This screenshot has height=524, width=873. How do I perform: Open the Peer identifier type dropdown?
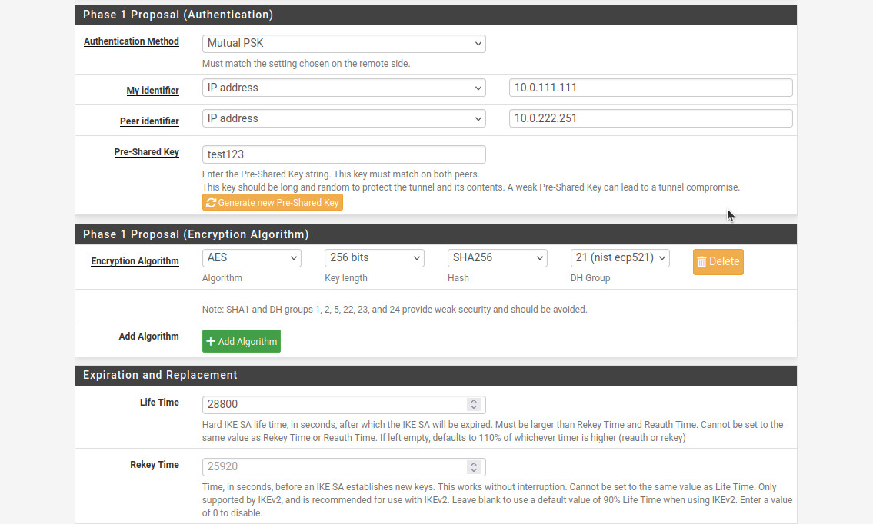(x=343, y=118)
